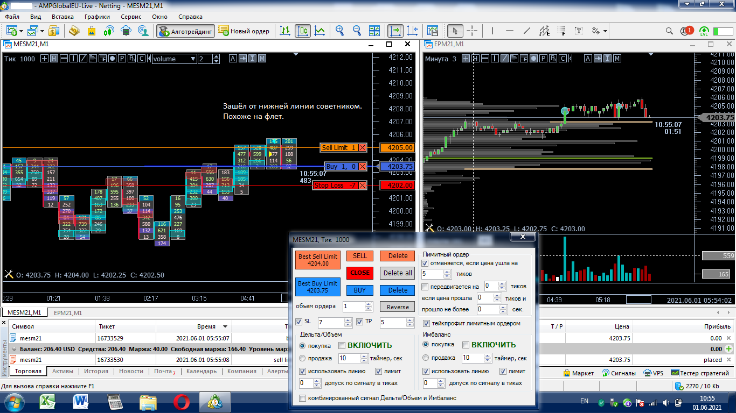Select the crosshair tool
The image size is (736, 413).
pos(472,31)
